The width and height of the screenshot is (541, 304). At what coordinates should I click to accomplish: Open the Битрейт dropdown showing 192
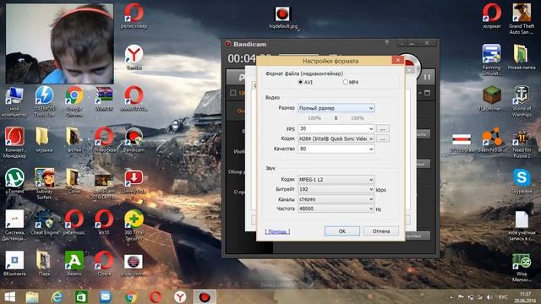click(336, 189)
